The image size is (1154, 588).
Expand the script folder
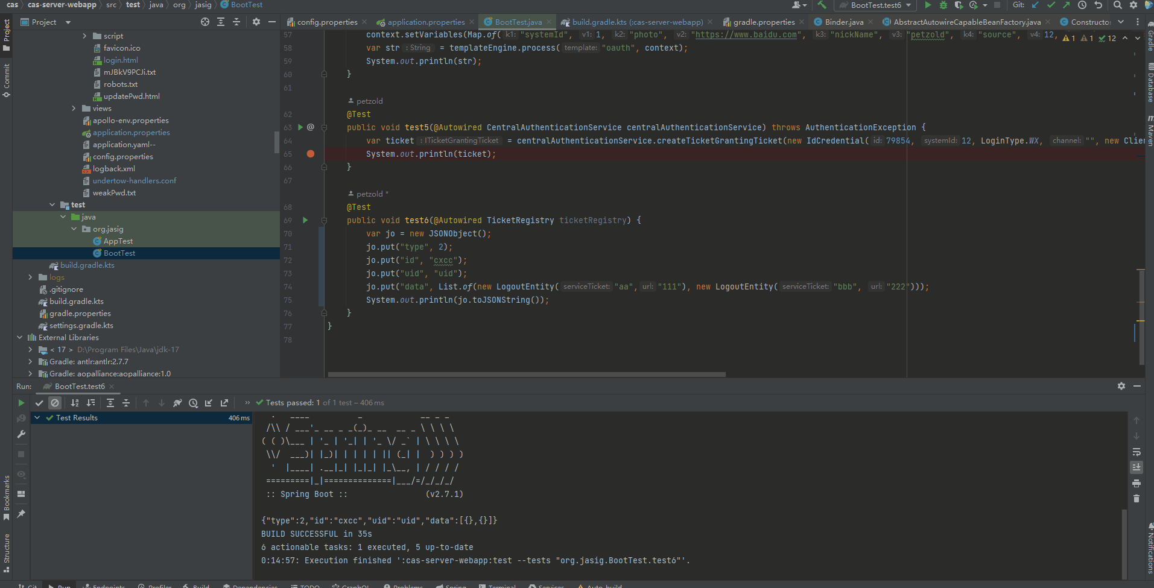click(84, 36)
